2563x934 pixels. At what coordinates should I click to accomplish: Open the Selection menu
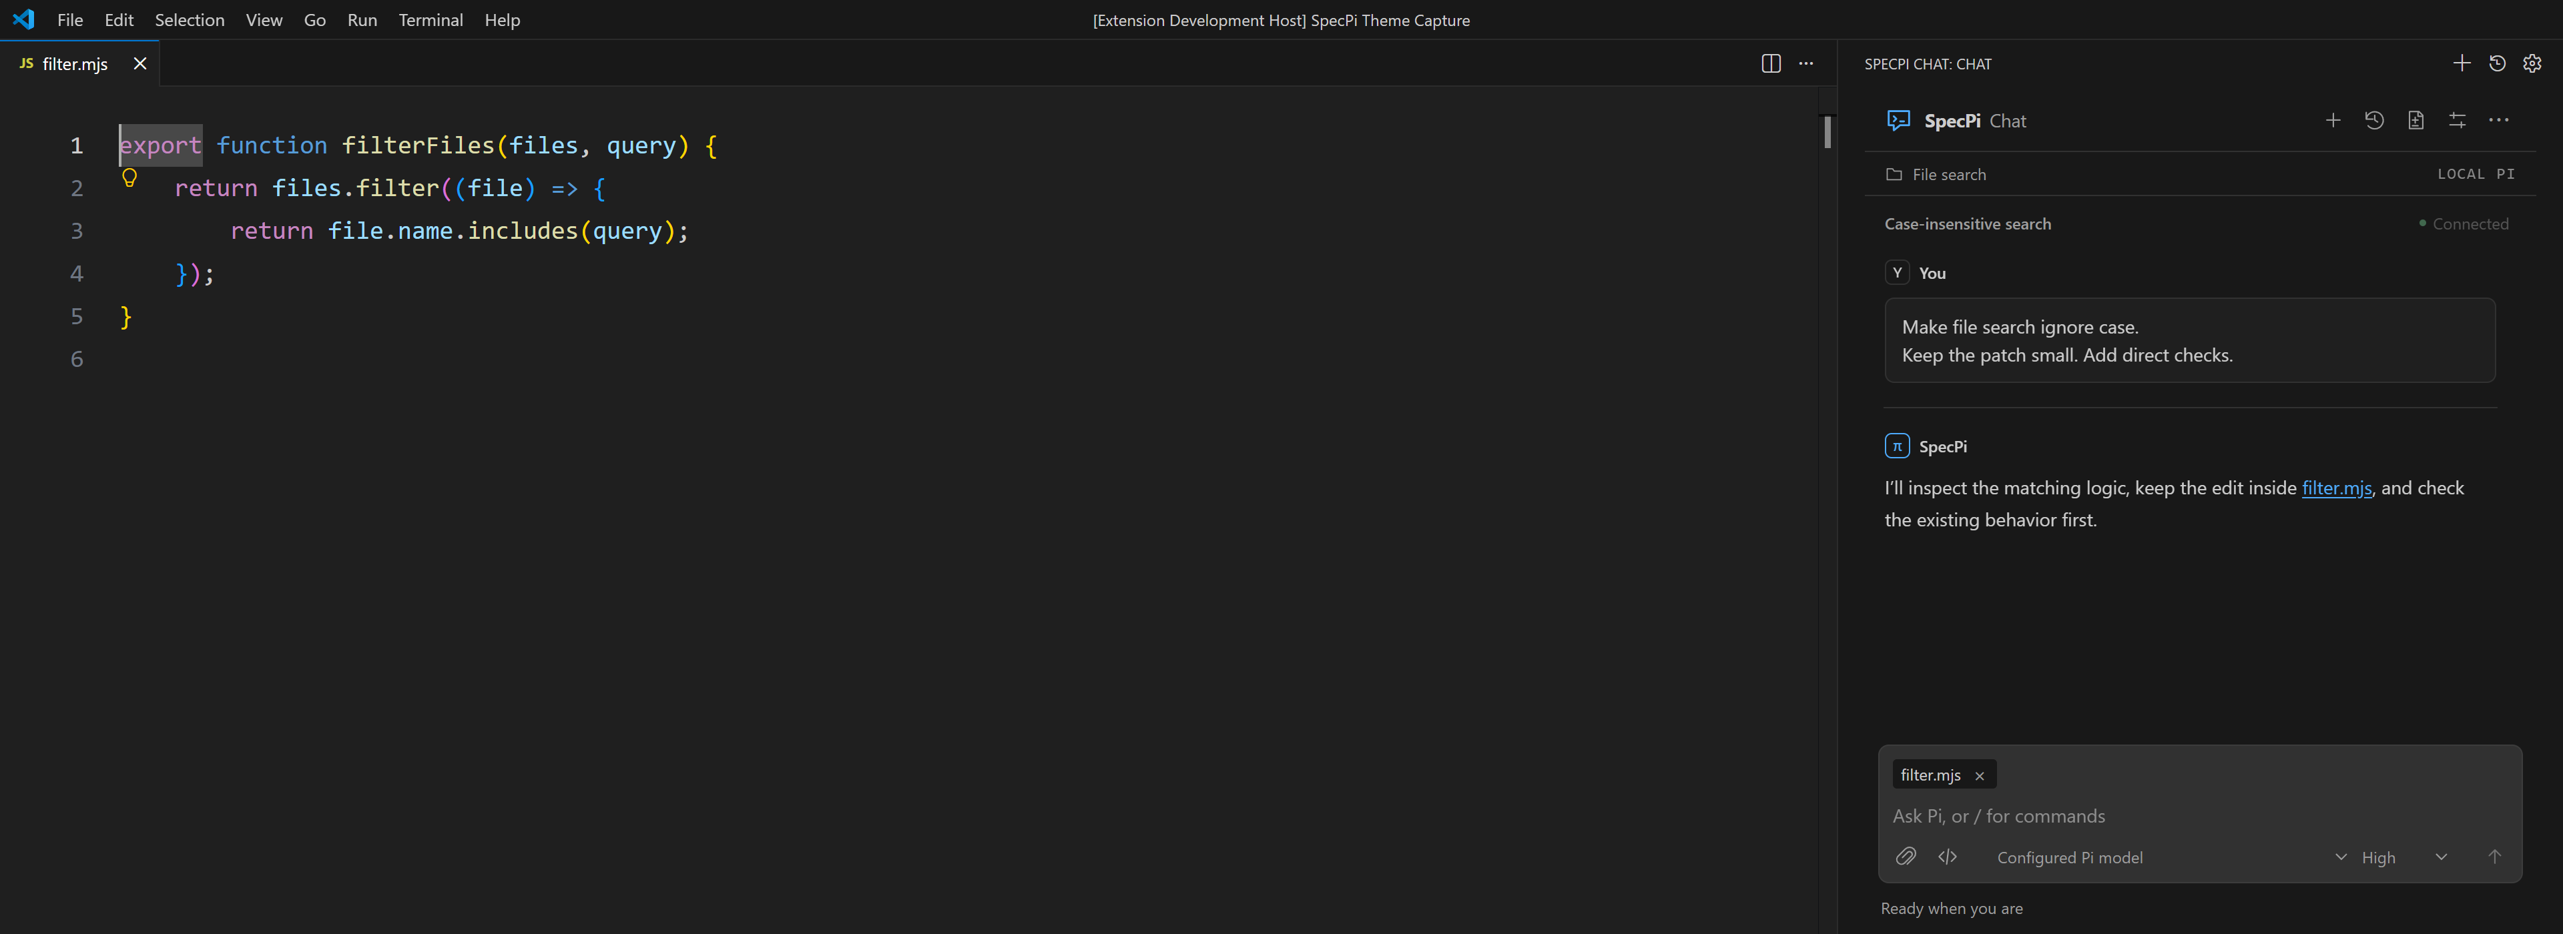coord(189,20)
